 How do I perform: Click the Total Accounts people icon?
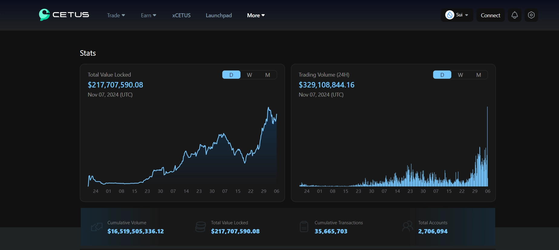click(408, 226)
